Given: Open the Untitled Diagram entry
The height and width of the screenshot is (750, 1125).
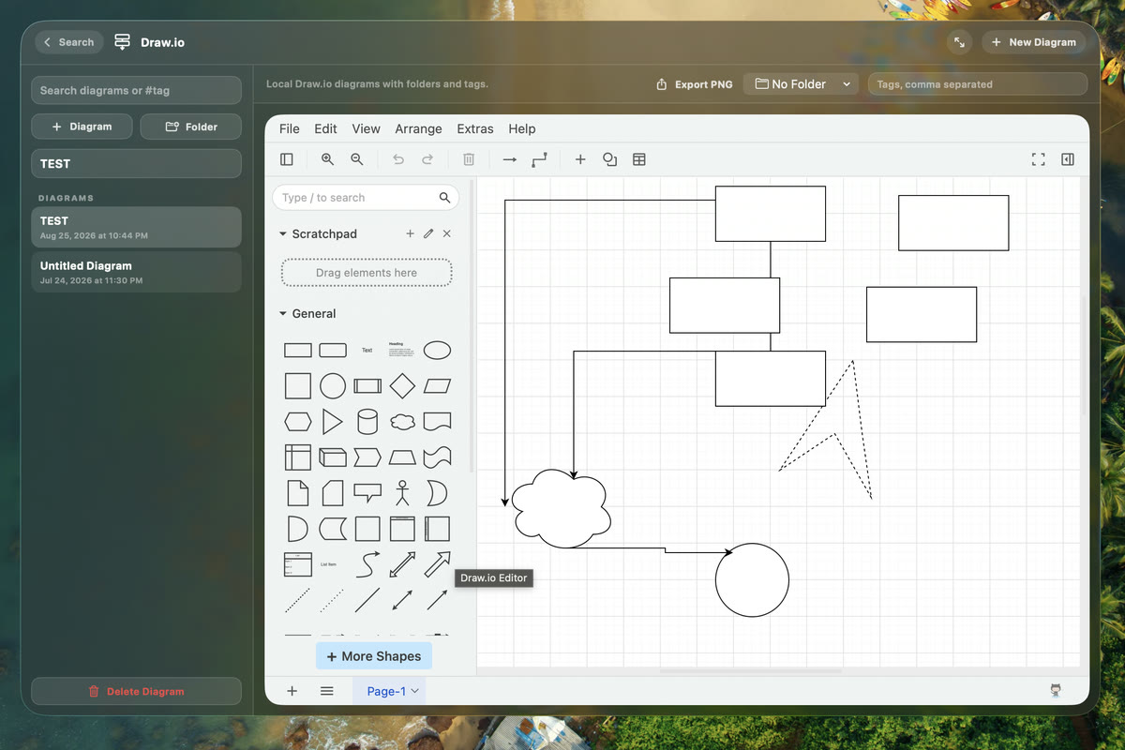Looking at the screenshot, I should click(137, 272).
